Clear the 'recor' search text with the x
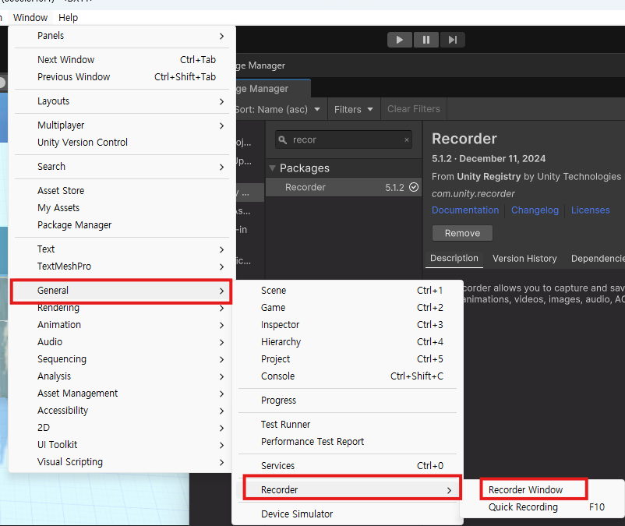Image resolution: width=625 pixels, height=526 pixels. click(x=407, y=139)
